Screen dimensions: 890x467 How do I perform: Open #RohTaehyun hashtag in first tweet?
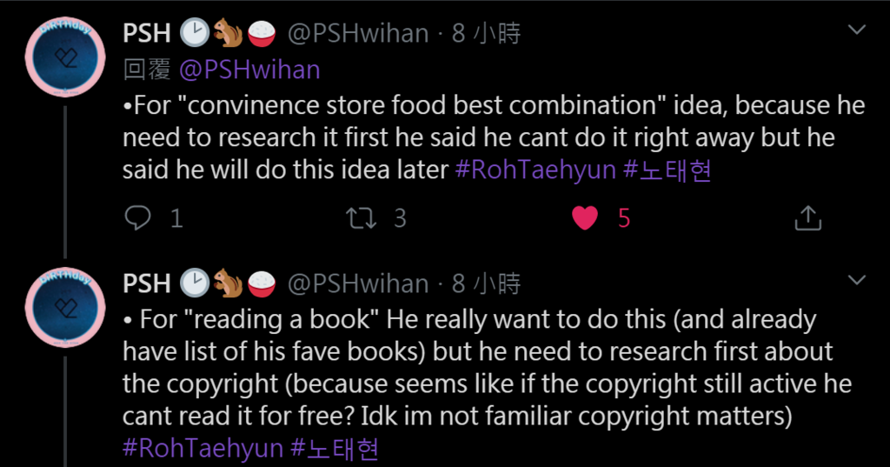[x=535, y=170]
